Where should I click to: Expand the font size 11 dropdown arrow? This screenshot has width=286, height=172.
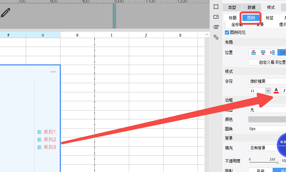pos(268,91)
